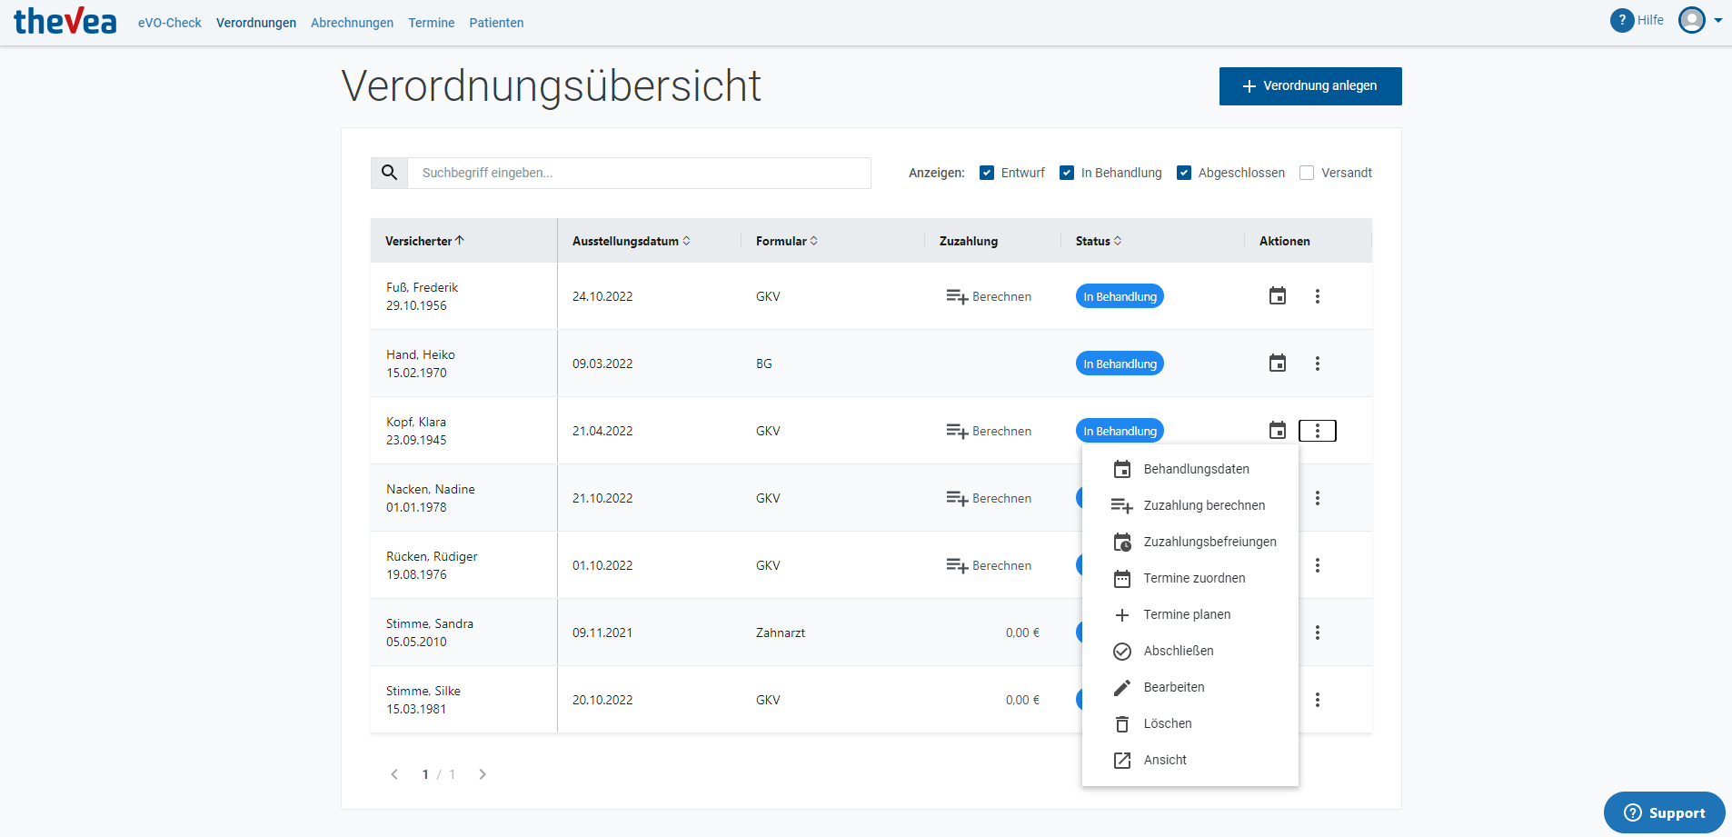Click thevea logo
The width and height of the screenshot is (1732, 837).
[65, 21]
